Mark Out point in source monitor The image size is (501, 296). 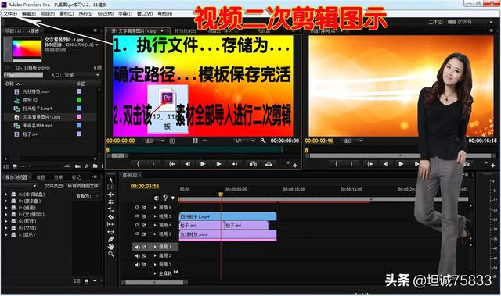click(153, 164)
